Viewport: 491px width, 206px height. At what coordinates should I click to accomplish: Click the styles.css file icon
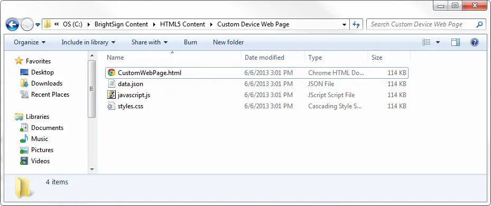point(111,106)
